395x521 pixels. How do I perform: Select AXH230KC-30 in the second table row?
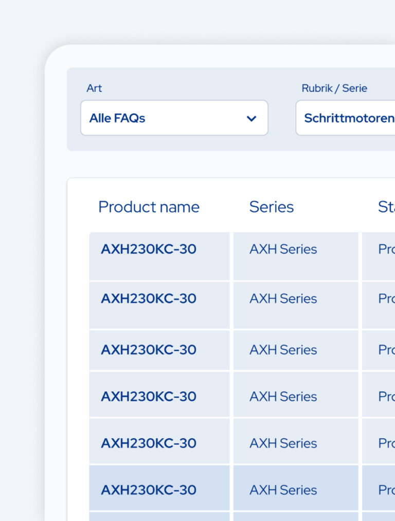[x=148, y=299]
